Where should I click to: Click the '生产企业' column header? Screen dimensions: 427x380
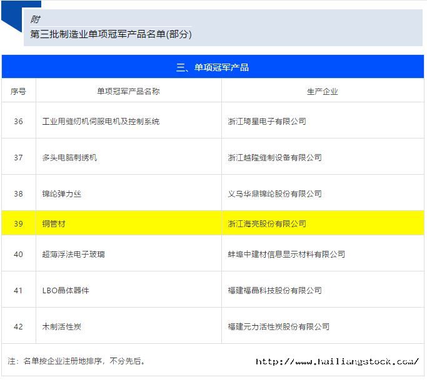coord(323,92)
